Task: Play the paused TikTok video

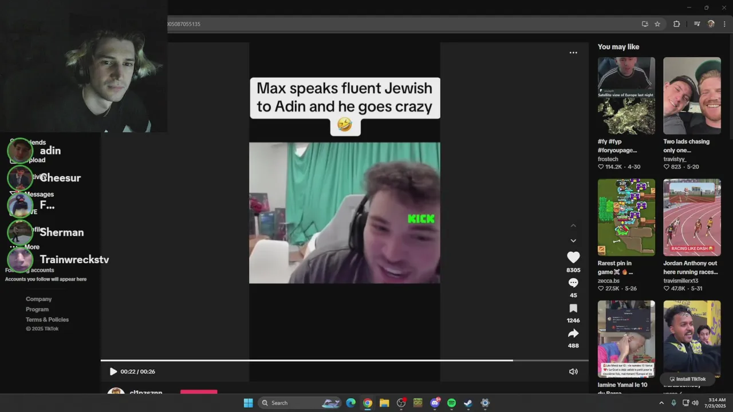Action: click(113, 371)
